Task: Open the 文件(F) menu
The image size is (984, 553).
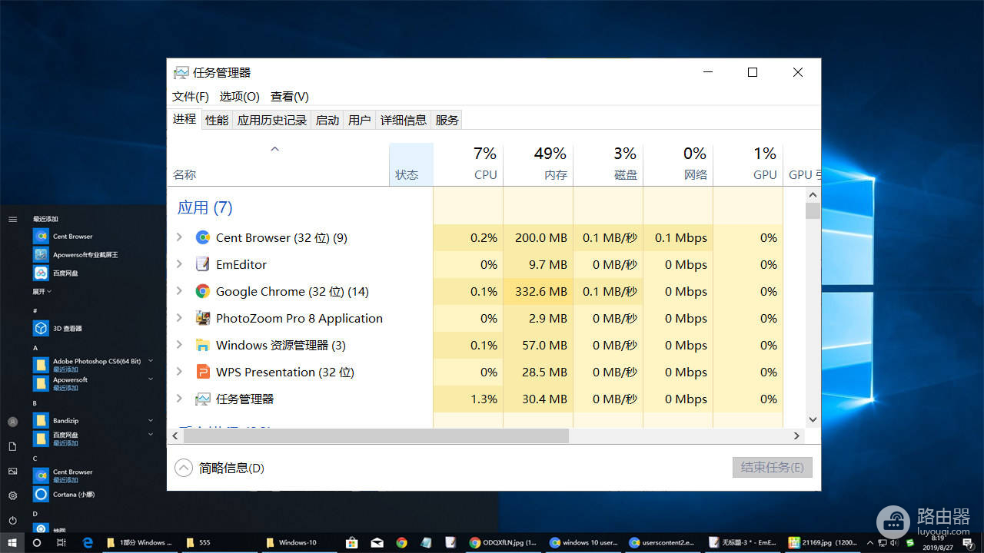Action: 191,97
